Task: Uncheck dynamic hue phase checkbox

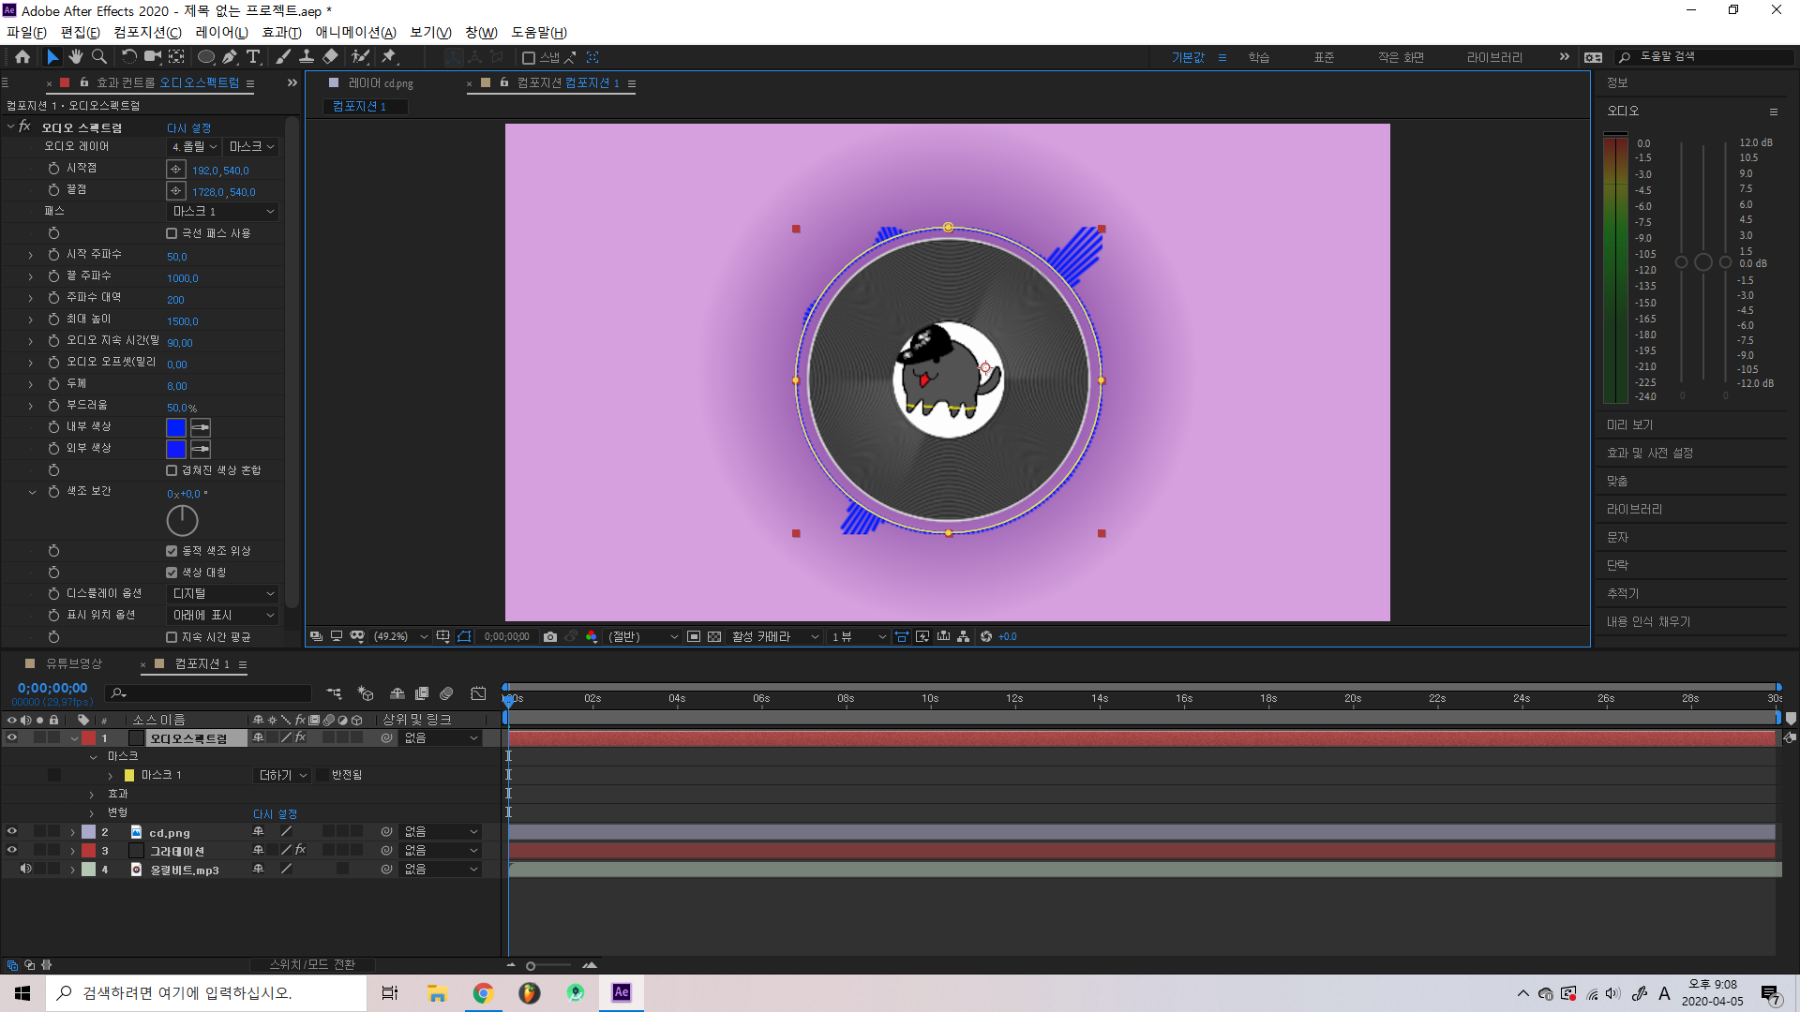Action: [x=172, y=551]
